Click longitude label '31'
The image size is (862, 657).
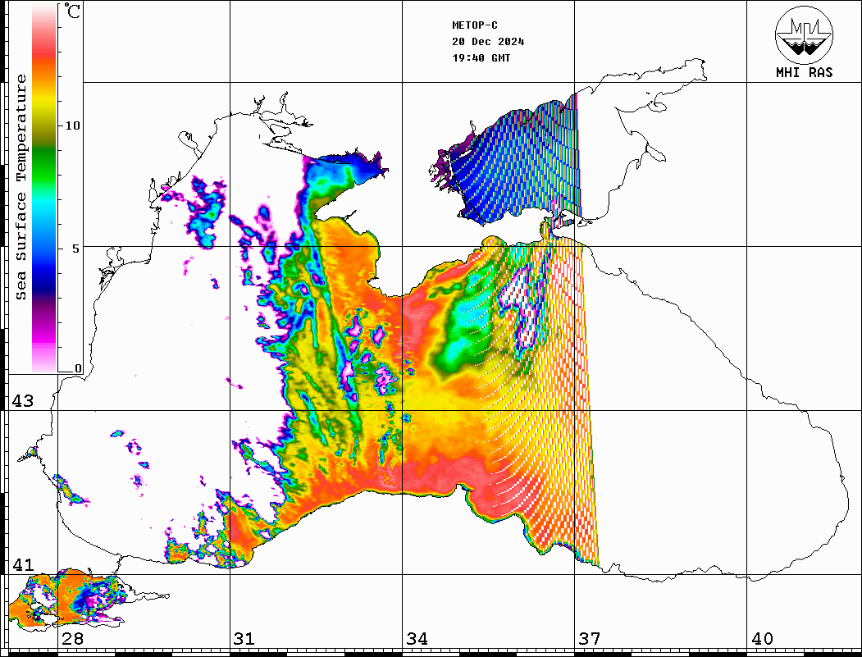point(244,638)
